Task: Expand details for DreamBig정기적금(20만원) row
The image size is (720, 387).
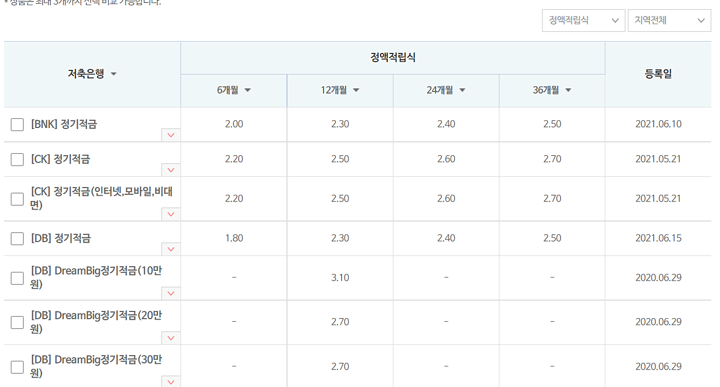Action: pyautogui.click(x=171, y=338)
